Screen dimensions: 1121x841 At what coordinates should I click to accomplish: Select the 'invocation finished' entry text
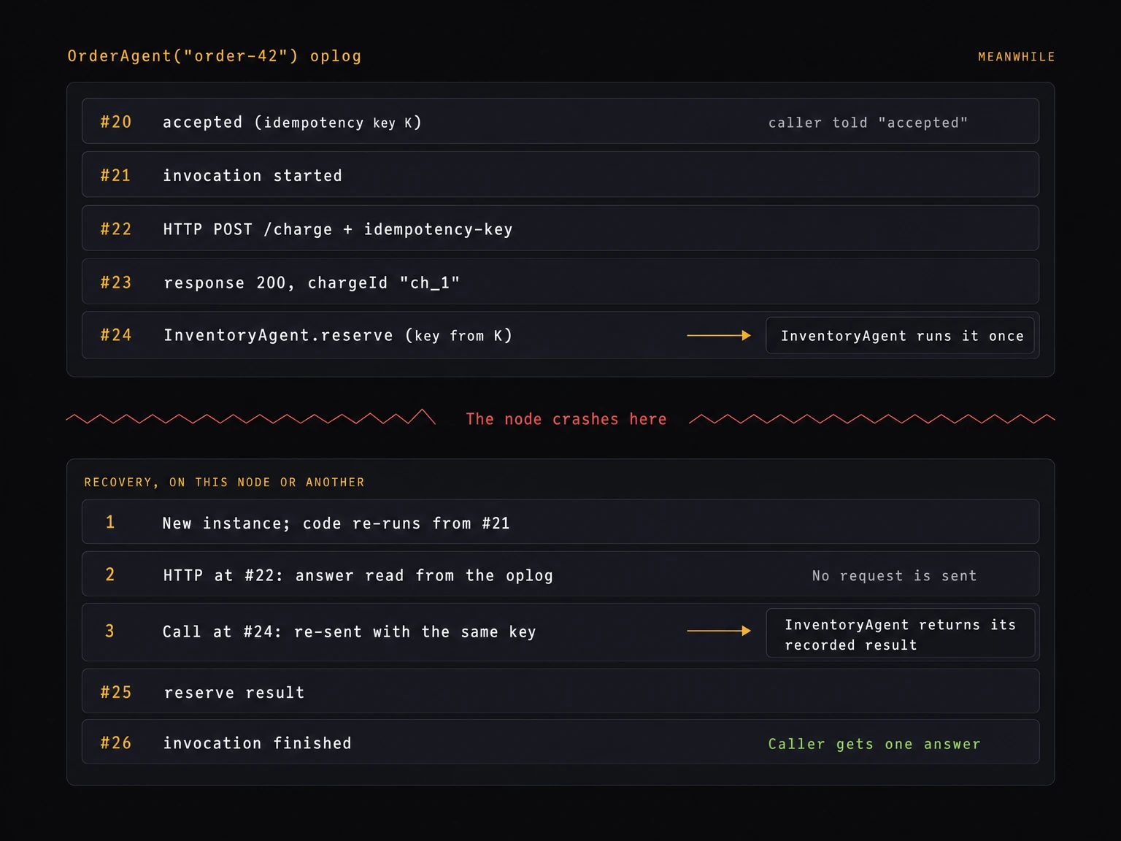tap(257, 743)
